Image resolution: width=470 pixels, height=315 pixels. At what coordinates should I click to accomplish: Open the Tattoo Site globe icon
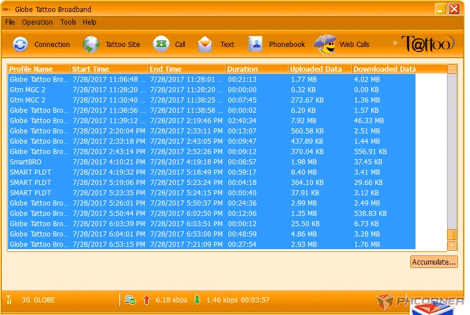click(x=91, y=44)
